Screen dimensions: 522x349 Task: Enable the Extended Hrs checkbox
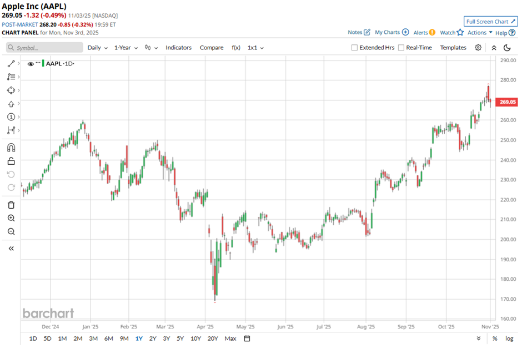(354, 48)
